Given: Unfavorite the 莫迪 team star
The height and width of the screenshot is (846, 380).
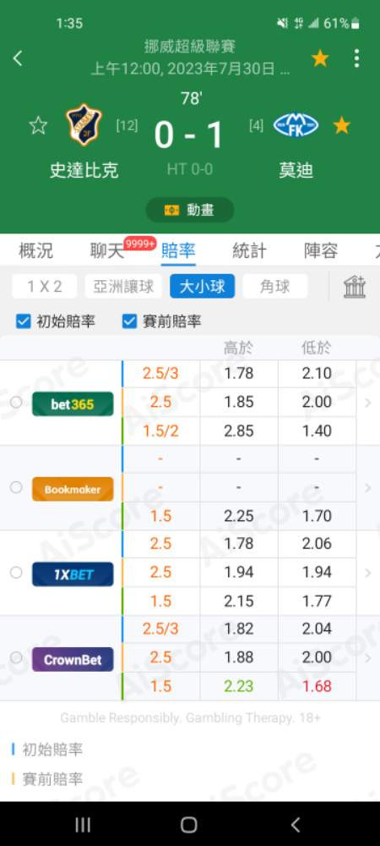Looking at the screenshot, I should point(341,126).
